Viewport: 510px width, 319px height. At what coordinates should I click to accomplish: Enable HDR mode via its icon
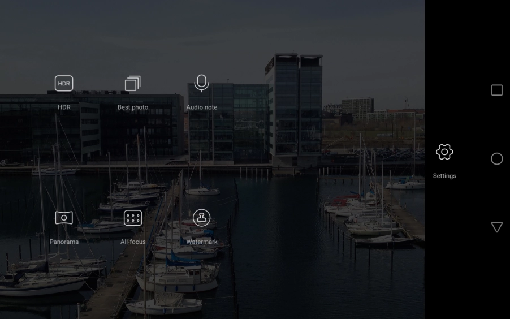pos(64,84)
